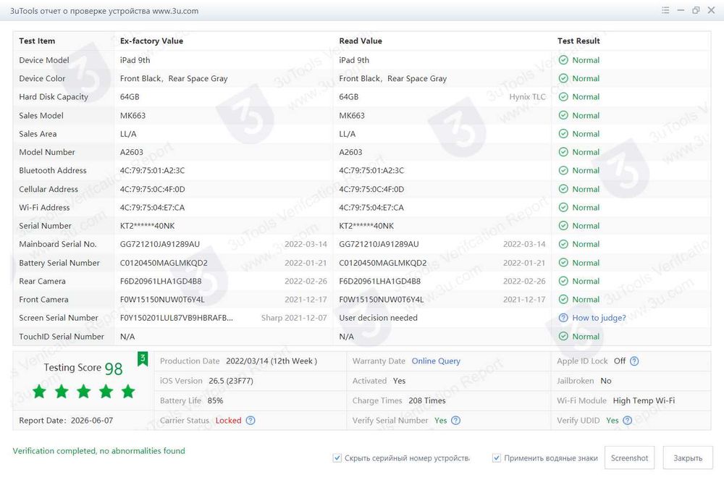Click Front Camera Normal check icon
The width and height of the screenshot is (724, 480).
click(563, 300)
